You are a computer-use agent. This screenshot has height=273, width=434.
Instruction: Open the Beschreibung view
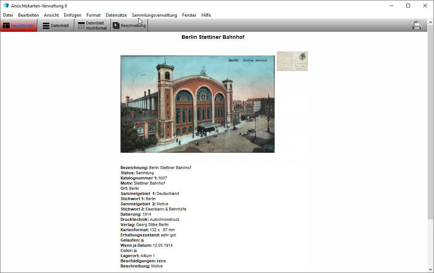click(x=129, y=26)
